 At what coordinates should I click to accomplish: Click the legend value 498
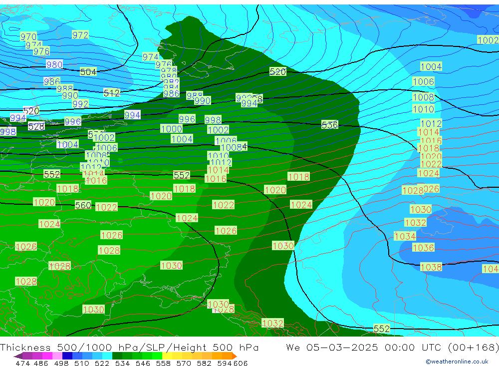(61, 363)
